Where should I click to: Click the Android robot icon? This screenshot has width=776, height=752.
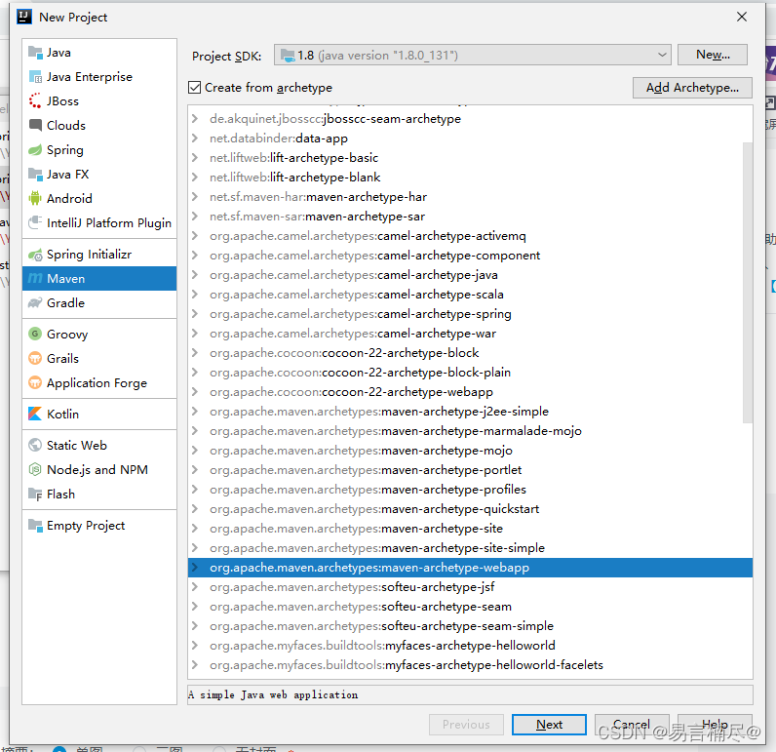tap(35, 199)
